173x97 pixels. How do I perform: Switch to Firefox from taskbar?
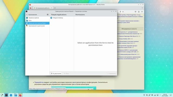(x=20, y=95)
